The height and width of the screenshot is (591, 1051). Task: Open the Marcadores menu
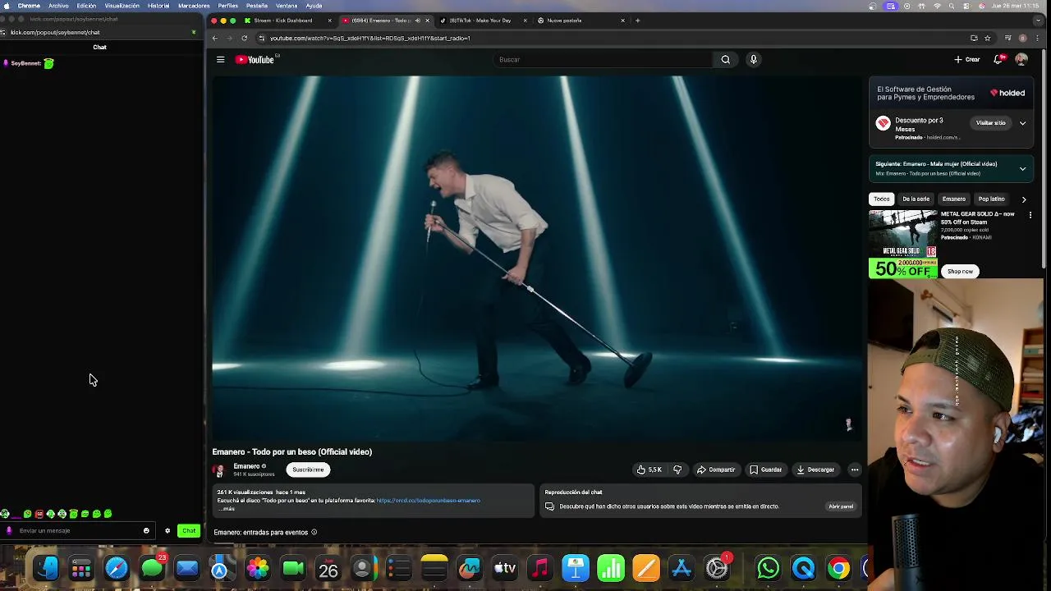(194, 6)
